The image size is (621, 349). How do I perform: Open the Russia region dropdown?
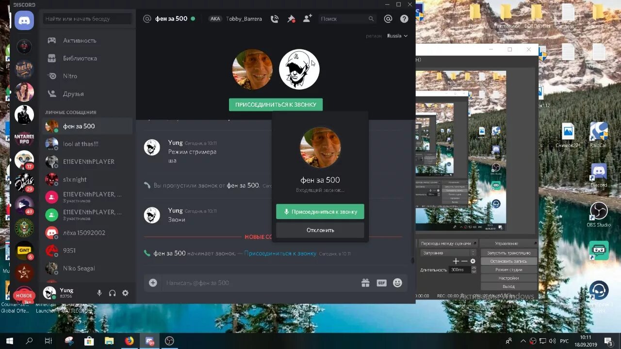397,36
